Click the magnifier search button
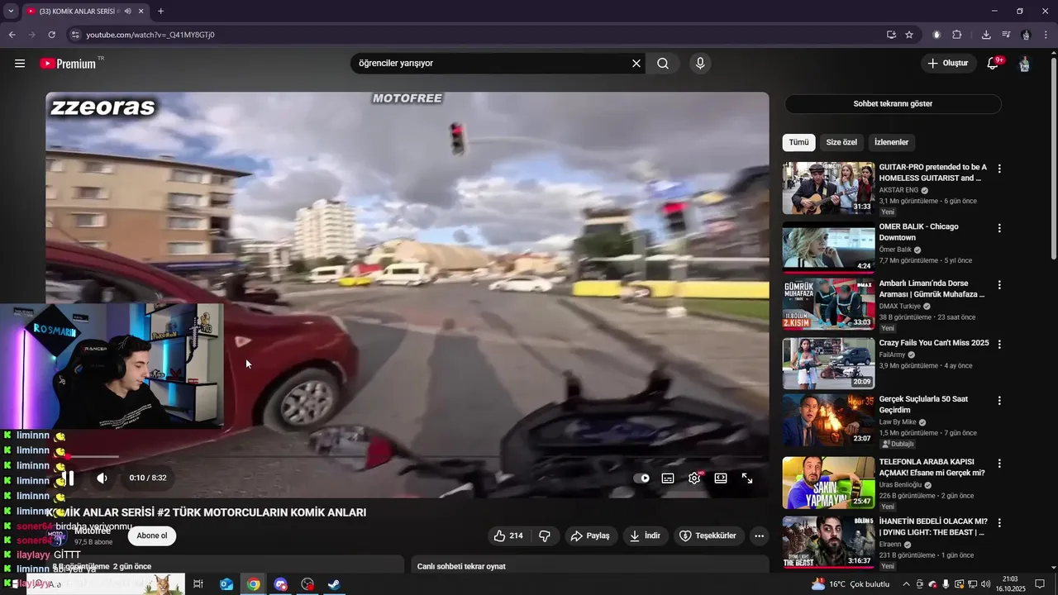Image resolution: width=1058 pixels, height=595 pixels. tap(663, 64)
